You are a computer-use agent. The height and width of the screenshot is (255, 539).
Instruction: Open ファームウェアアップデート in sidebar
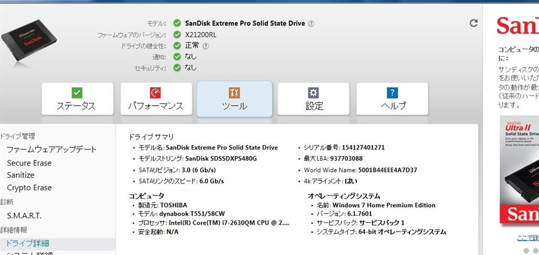coord(52,150)
